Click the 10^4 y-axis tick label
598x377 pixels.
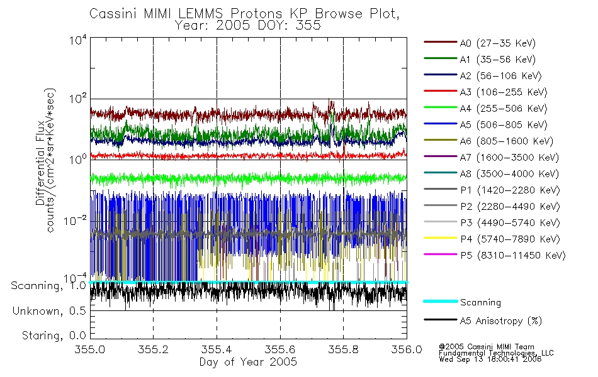[x=78, y=40]
